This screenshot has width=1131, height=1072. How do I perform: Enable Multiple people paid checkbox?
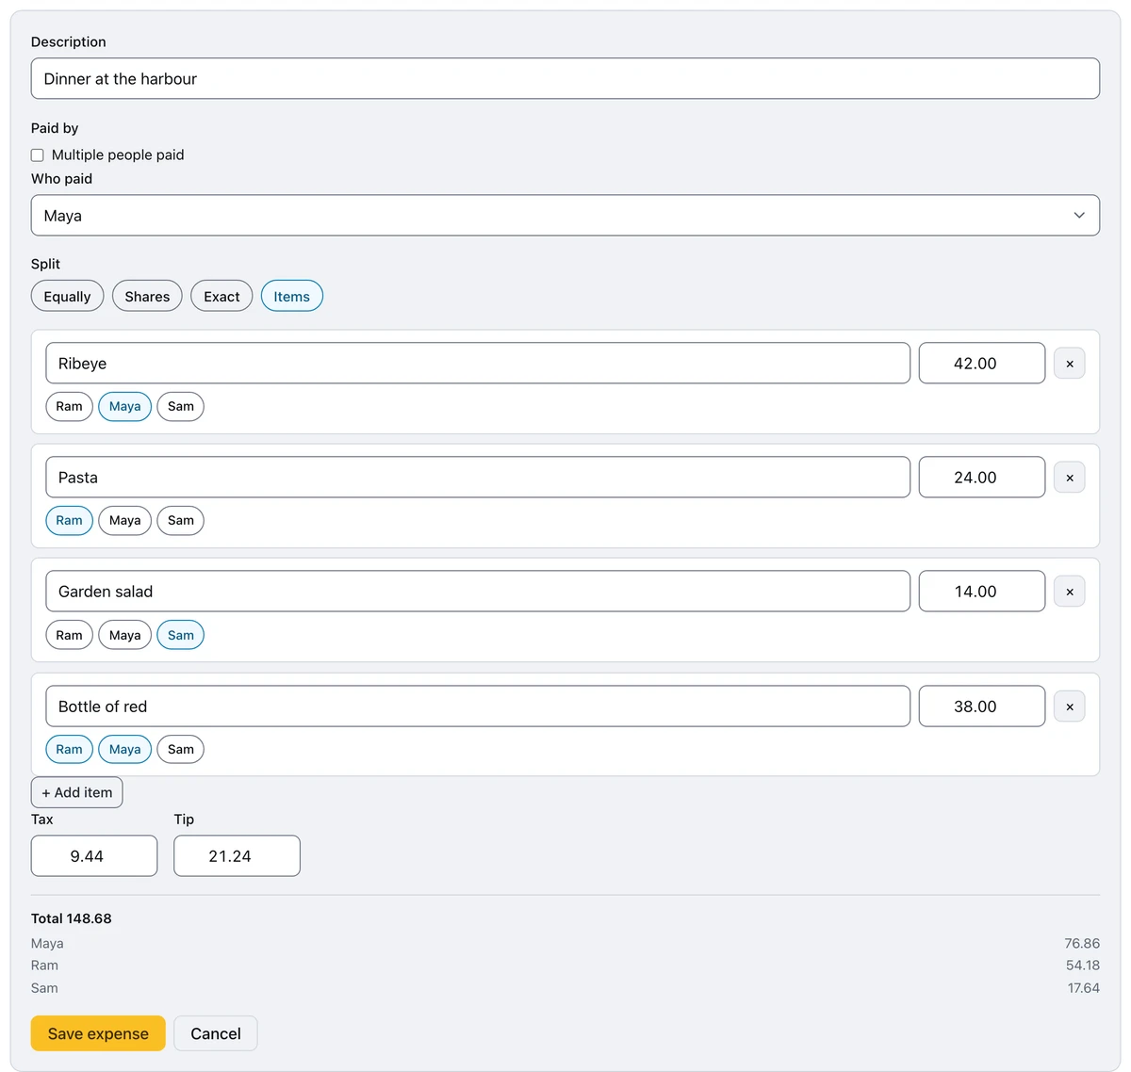[38, 155]
